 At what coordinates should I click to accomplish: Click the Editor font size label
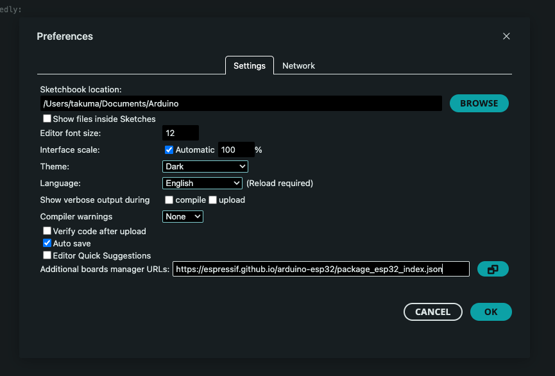[x=71, y=133]
